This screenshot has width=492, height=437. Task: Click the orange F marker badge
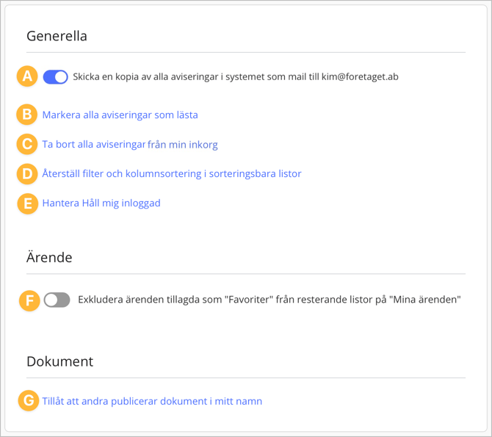click(x=29, y=300)
